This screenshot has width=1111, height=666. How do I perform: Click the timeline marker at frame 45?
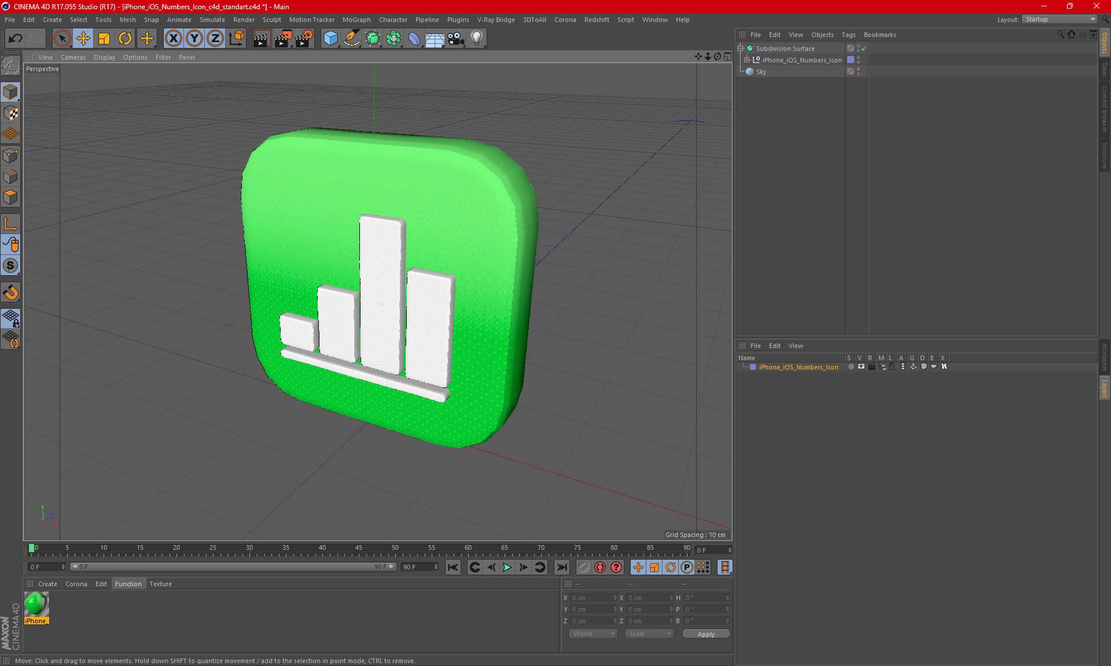[358, 548]
